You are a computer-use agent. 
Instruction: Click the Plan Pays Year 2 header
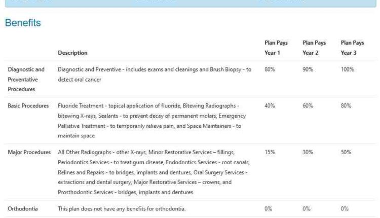click(314, 48)
